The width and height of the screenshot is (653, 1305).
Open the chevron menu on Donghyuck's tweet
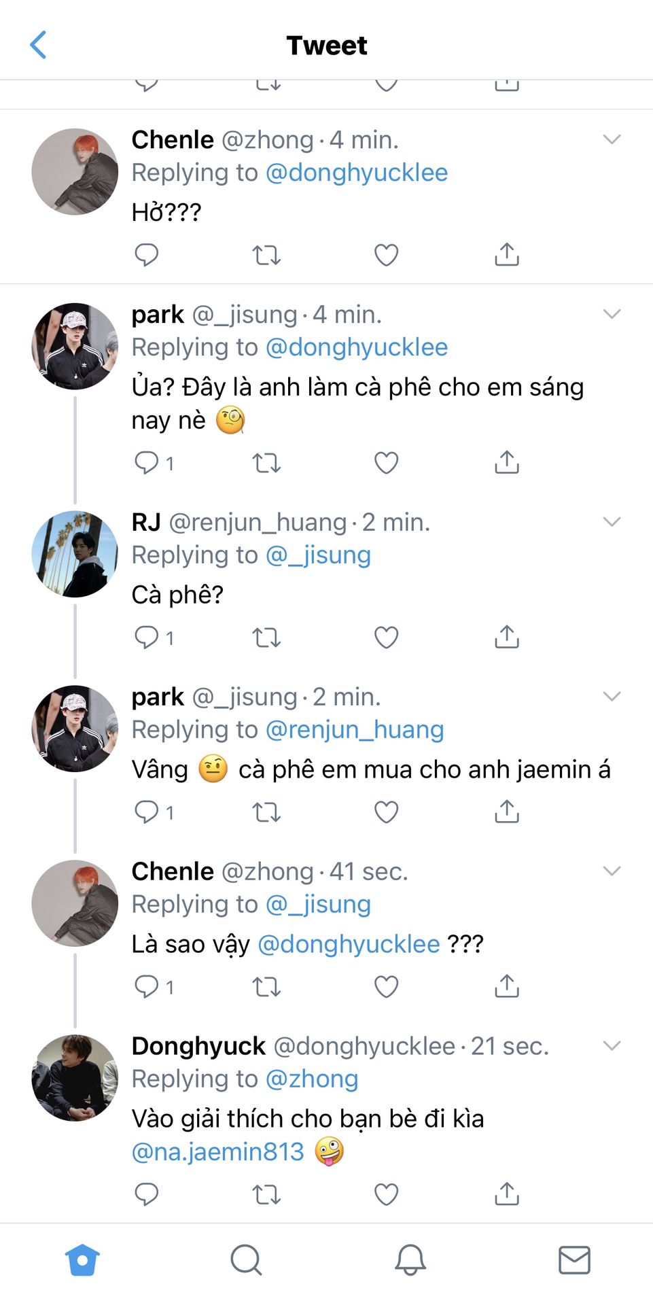click(x=612, y=1045)
